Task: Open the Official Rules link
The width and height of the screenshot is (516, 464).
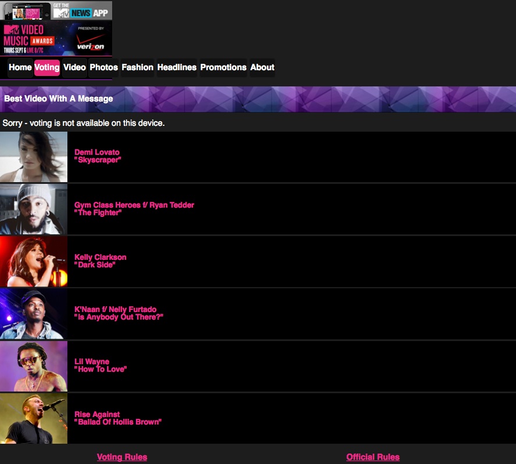Action: [x=373, y=457]
